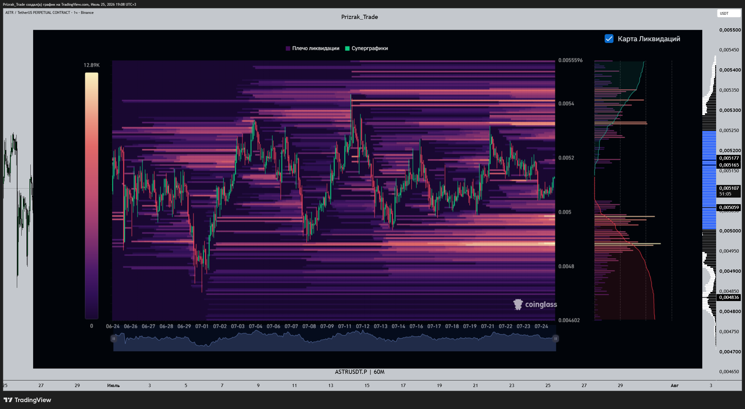This screenshot has height=409, width=745.
Task: Click the 0,005177 price label
Action: (x=729, y=158)
